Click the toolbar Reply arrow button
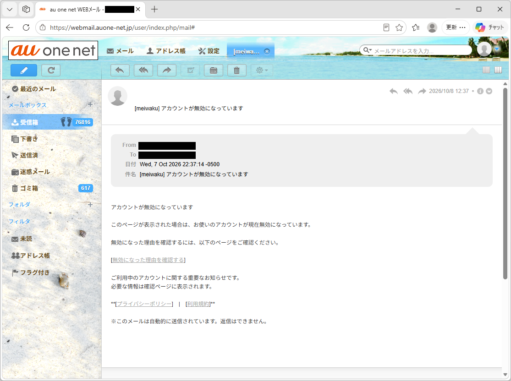This screenshot has height=381, width=511. (120, 71)
